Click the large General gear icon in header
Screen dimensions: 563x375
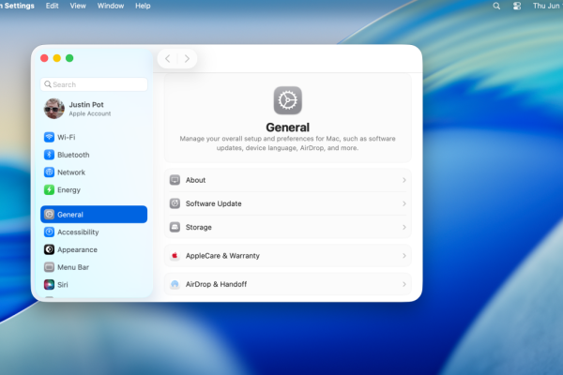(x=288, y=100)
